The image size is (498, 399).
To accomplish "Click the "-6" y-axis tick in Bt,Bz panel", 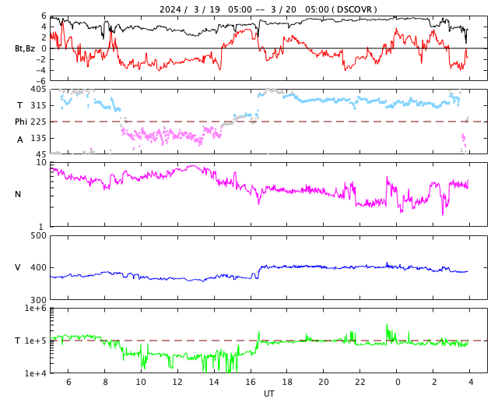I will coord(41,81).
